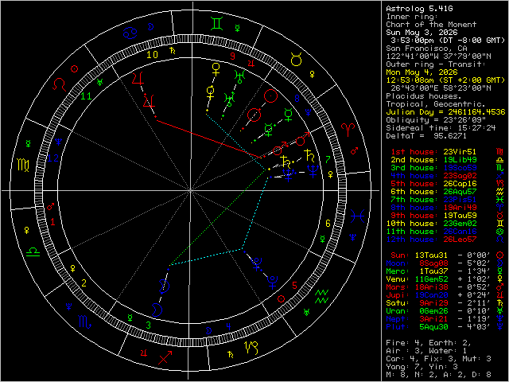Click the '8Sag08' Moon position value
This screenshot has height=382, width=509.
pyautogui.click(x=433, y=263)
